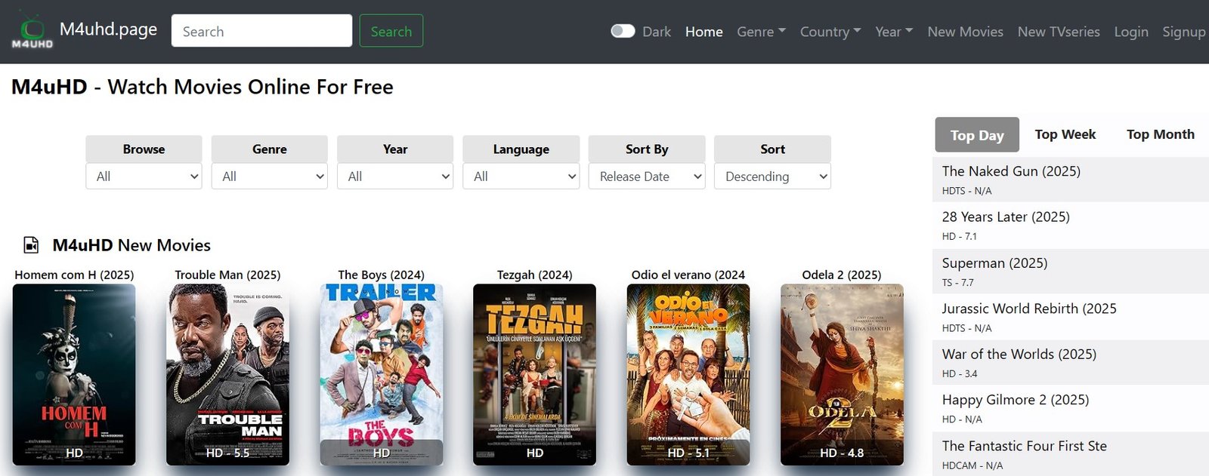Image resolution: width=1209 pixels, height=476 pixels.
Task: Click the Odela 2 (2025) title text
Action: coord(842,275)
